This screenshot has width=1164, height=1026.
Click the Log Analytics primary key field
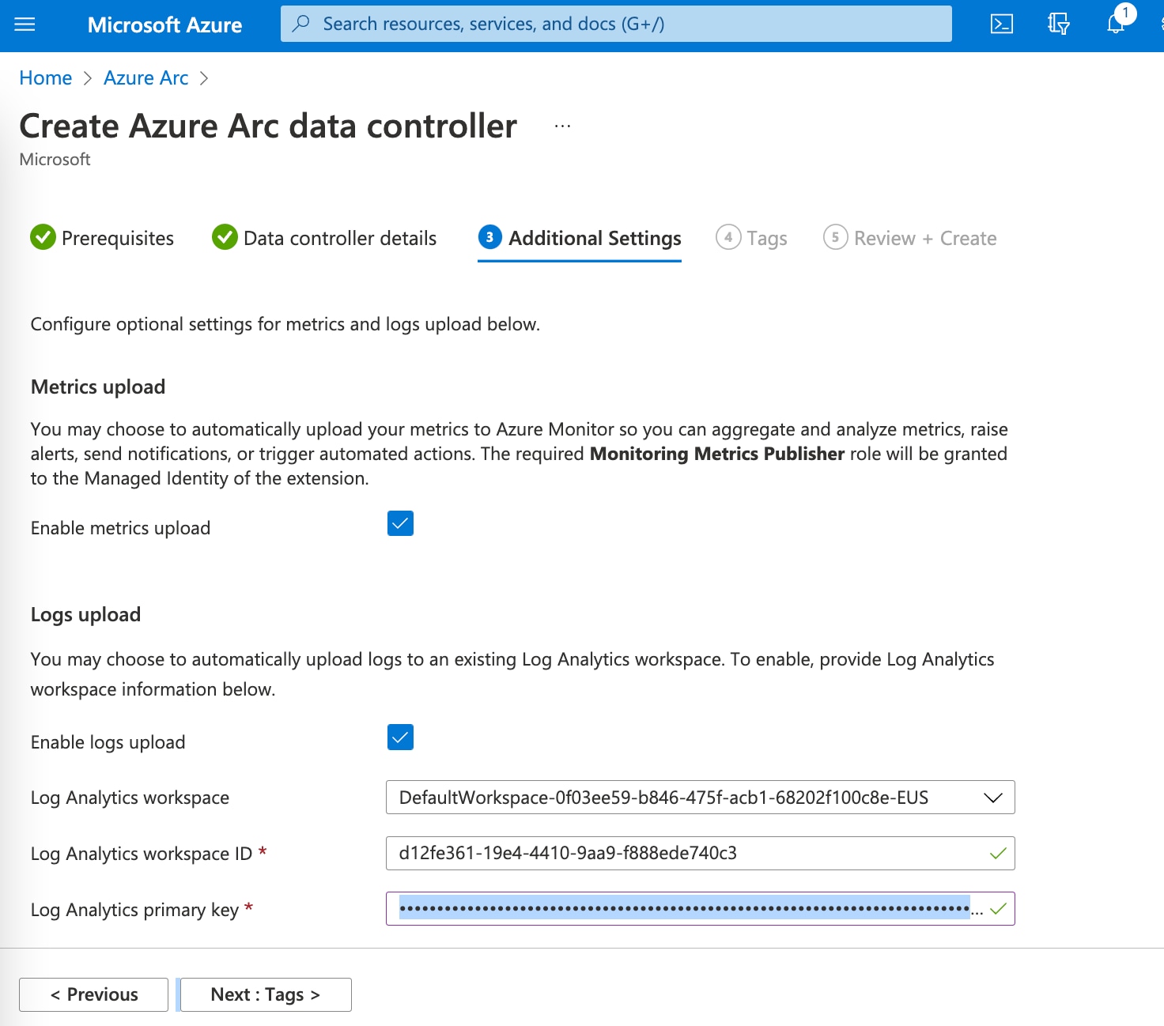pyautogui.click(x=700, y=909)
